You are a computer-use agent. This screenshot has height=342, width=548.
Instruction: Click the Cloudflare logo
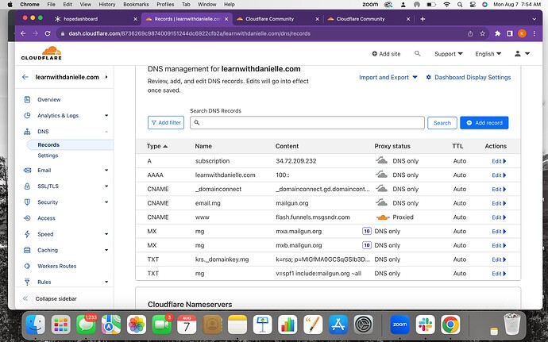pos(41,53)
